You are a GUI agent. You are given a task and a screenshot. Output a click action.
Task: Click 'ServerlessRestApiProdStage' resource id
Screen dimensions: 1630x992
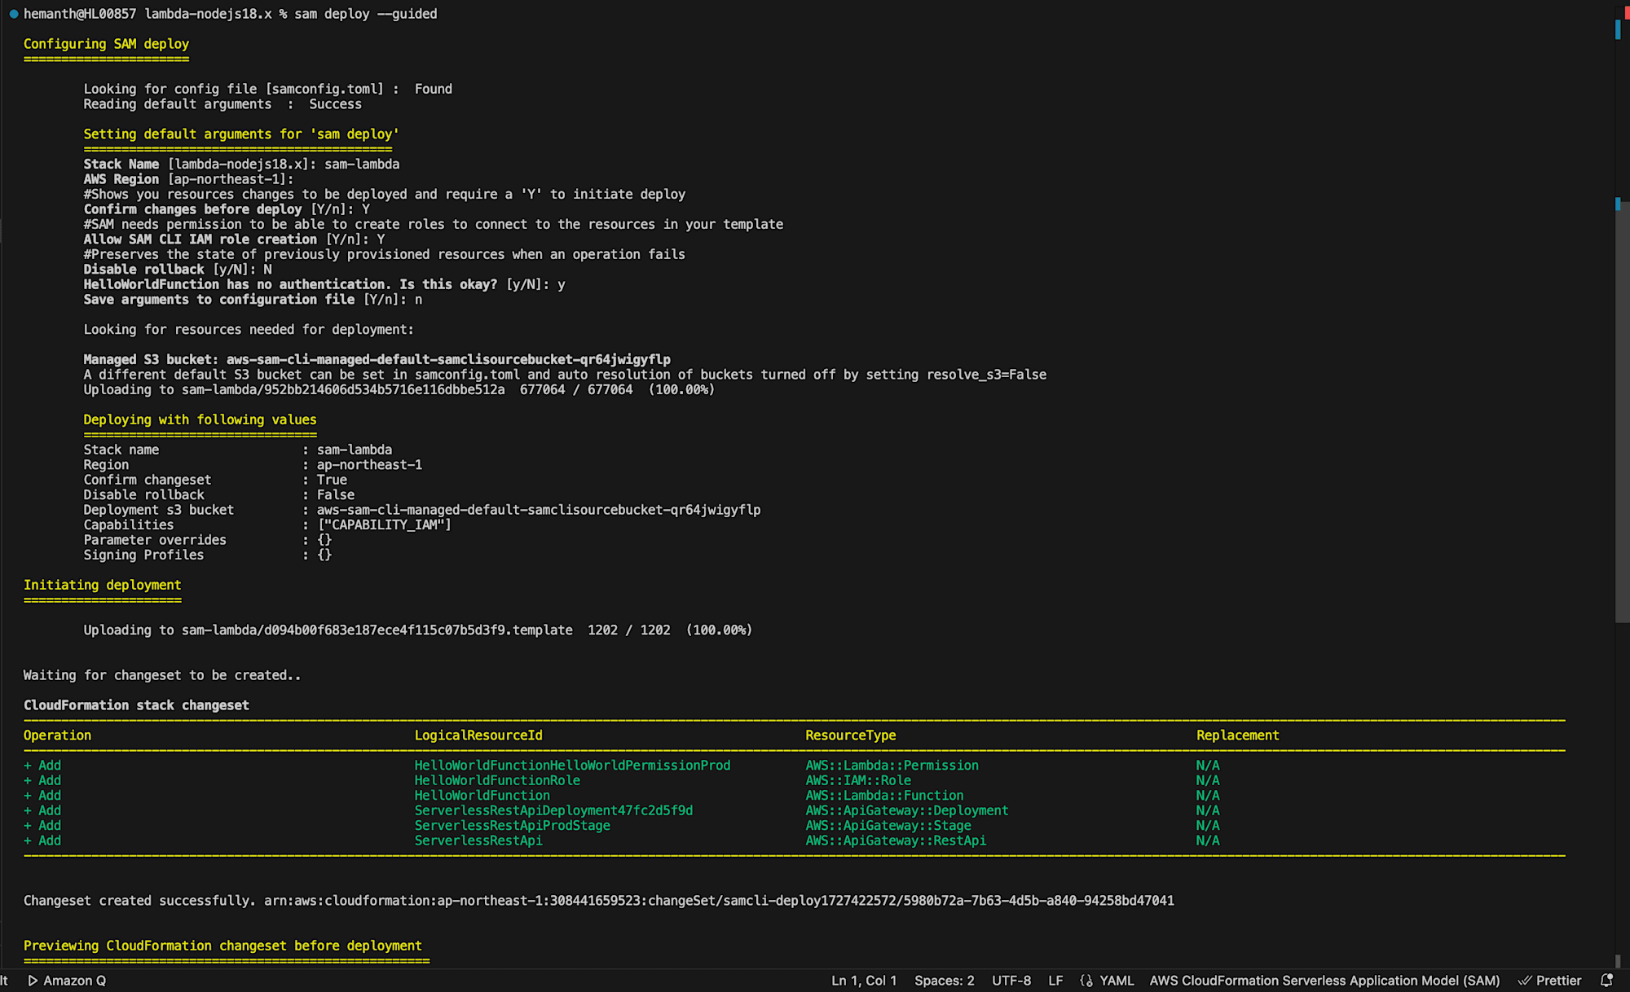click(x=512, y=826)
